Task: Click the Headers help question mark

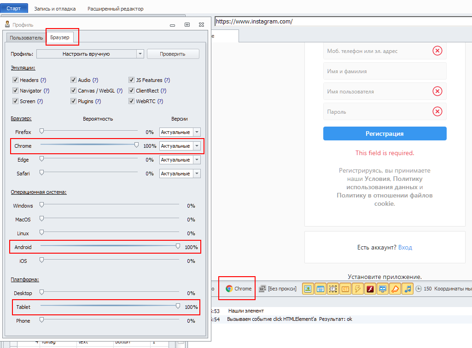Action: tap(43, 80)
